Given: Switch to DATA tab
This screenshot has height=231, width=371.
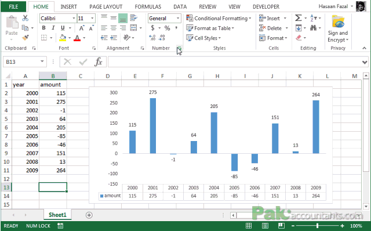Looking at the screenshot, I should pyautogui.click(x=180, y=6).
